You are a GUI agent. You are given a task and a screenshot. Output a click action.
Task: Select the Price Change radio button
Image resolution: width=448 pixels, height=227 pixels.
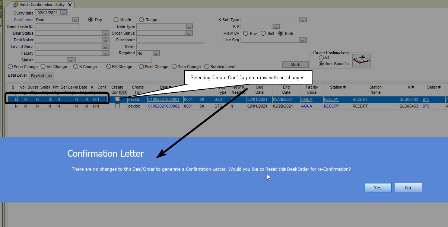click(10, 67)
